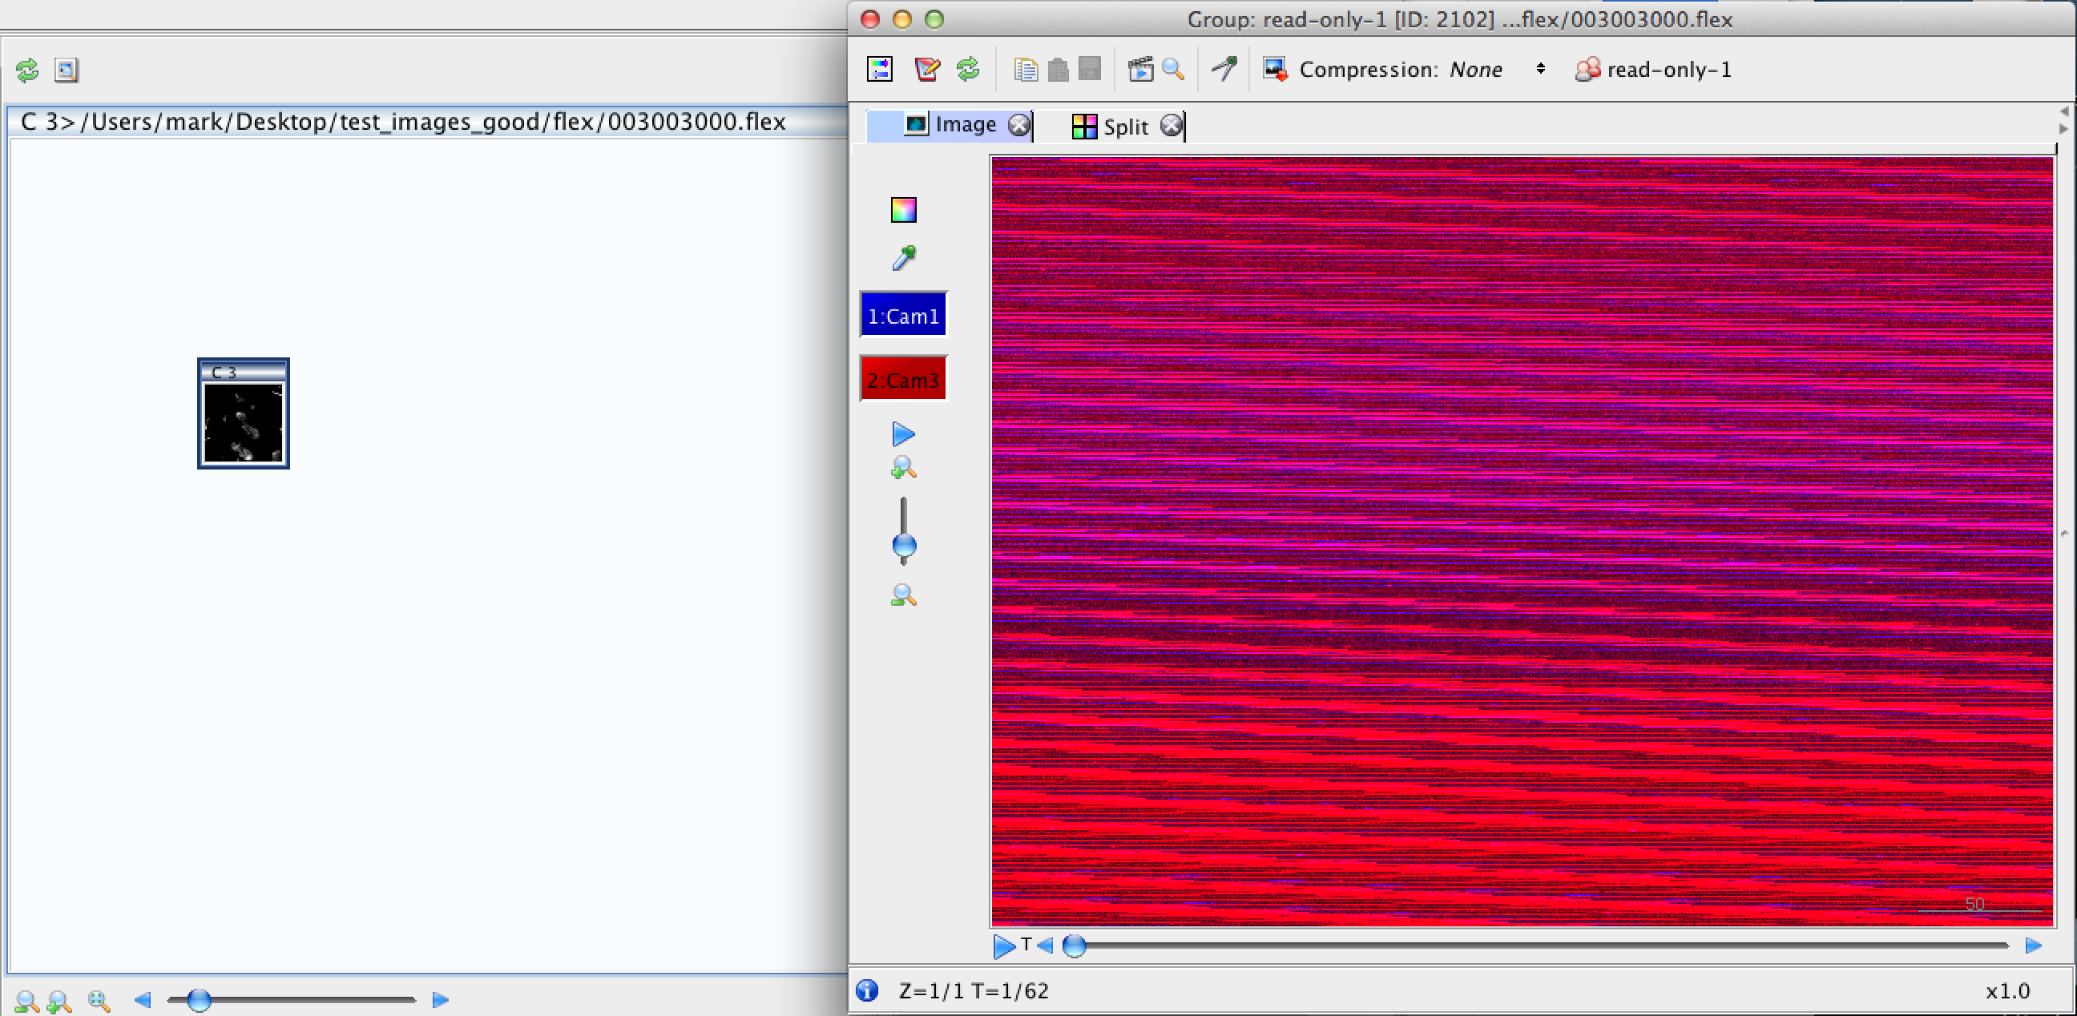Toggle the 1:Cam1 blue channel button

[903, 315]
